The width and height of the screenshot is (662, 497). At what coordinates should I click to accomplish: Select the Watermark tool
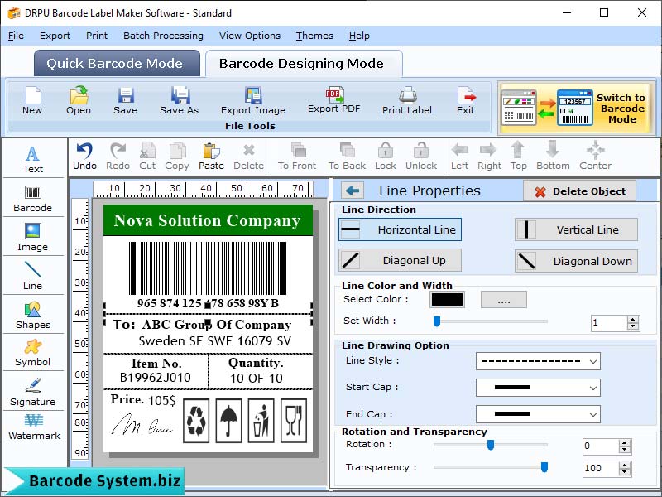click(34, 427)
